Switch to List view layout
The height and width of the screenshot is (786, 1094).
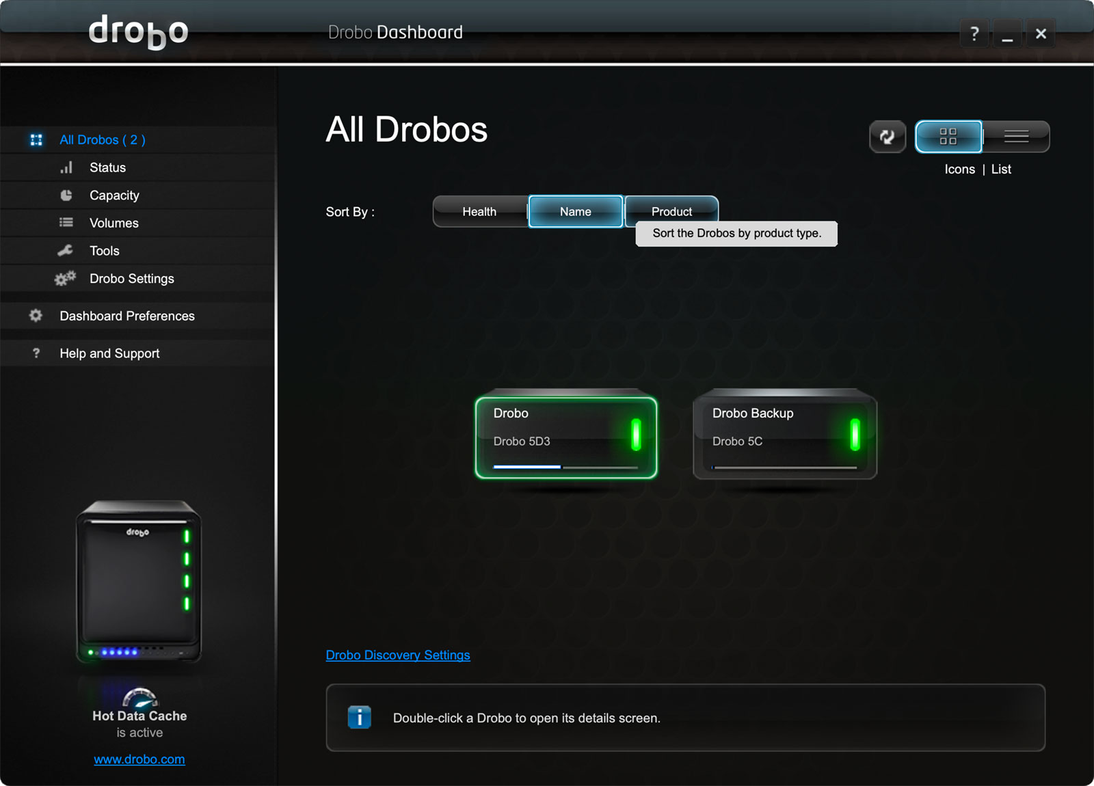coord(1016,137)
